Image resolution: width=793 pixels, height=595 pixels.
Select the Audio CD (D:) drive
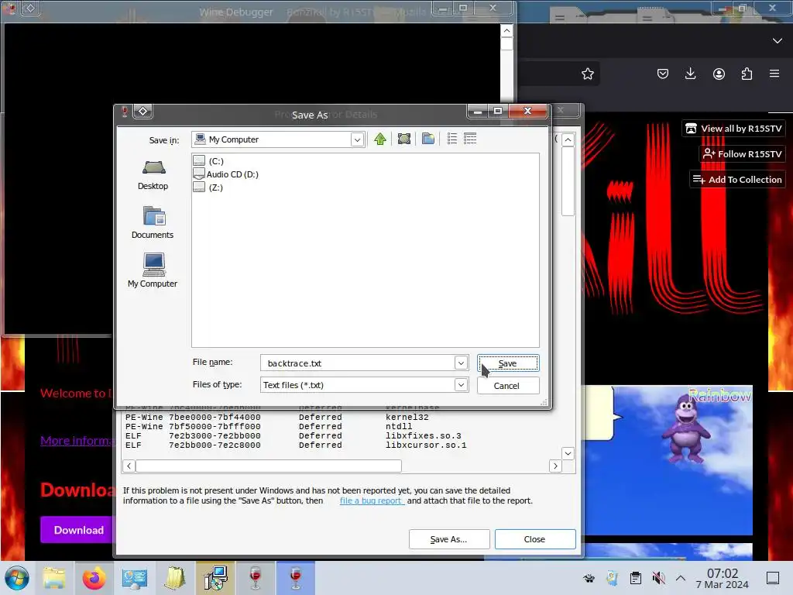226,174
